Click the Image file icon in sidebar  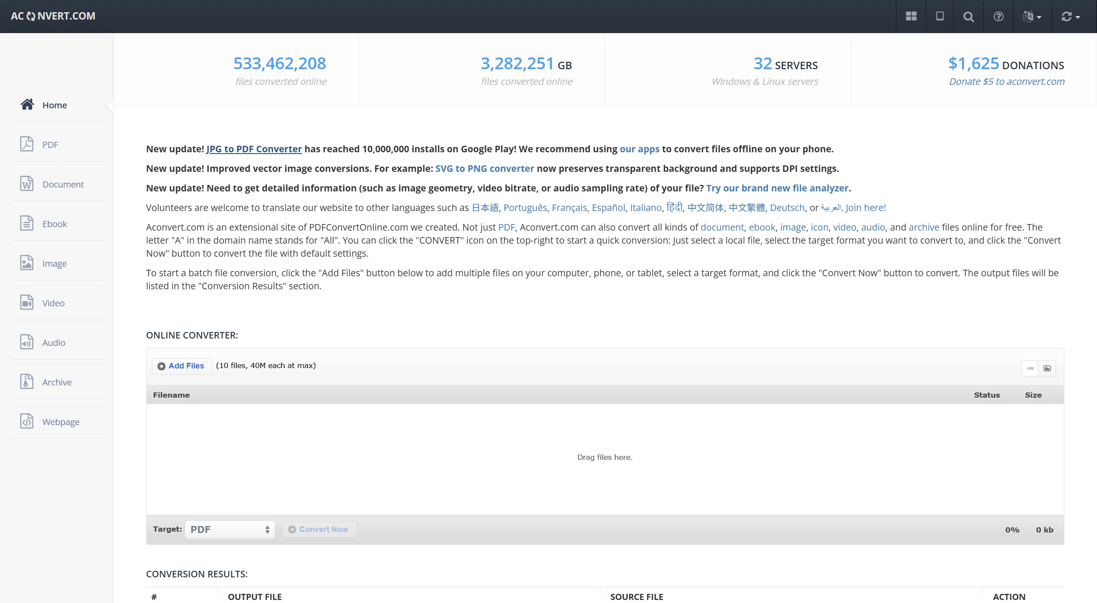27,263
